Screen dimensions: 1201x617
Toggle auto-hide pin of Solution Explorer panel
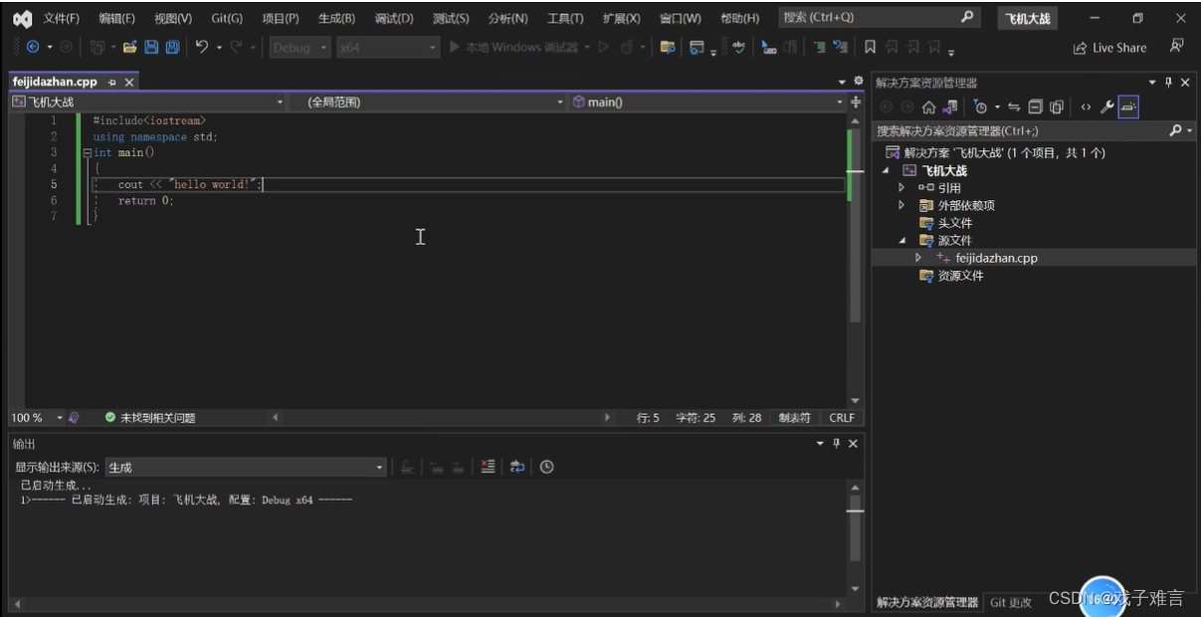point(1169,83)
